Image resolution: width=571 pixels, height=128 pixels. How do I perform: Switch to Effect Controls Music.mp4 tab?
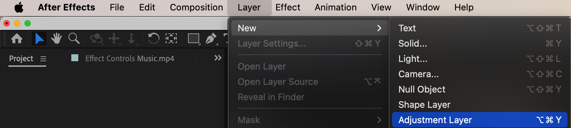pyautogui.click(x=130, y=58)
